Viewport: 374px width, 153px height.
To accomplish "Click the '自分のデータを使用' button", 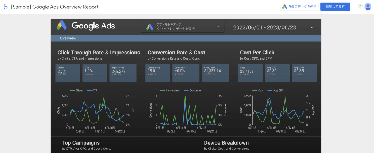I will (299, 7).
